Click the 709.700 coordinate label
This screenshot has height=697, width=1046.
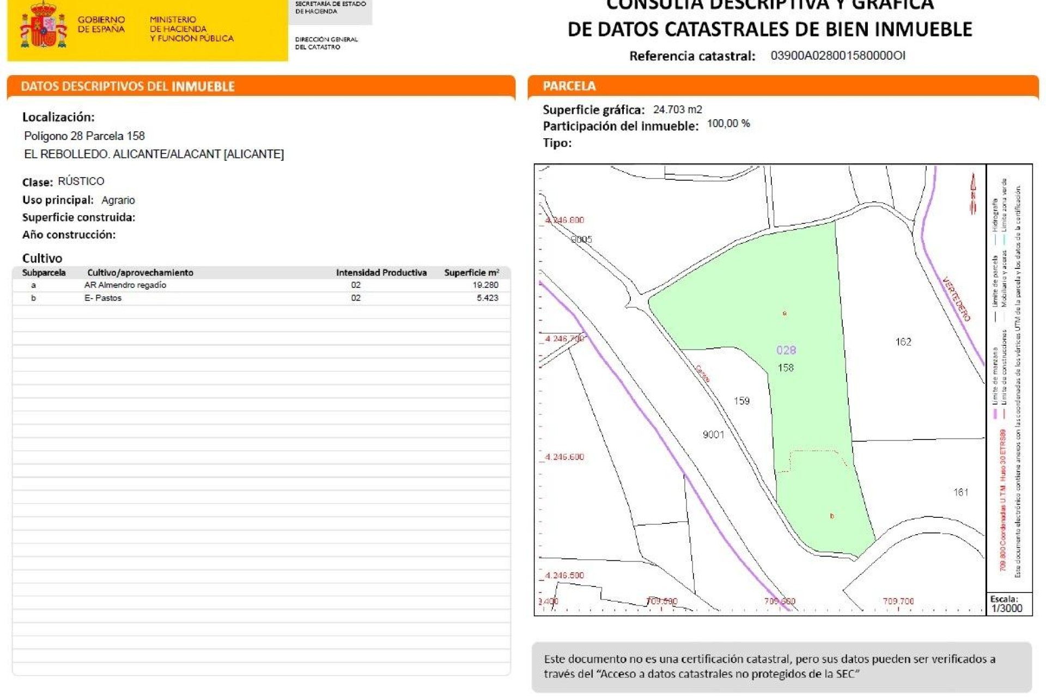click(898, 601)
